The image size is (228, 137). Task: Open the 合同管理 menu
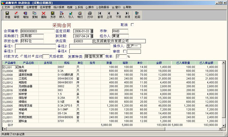[x=18, y=7]
